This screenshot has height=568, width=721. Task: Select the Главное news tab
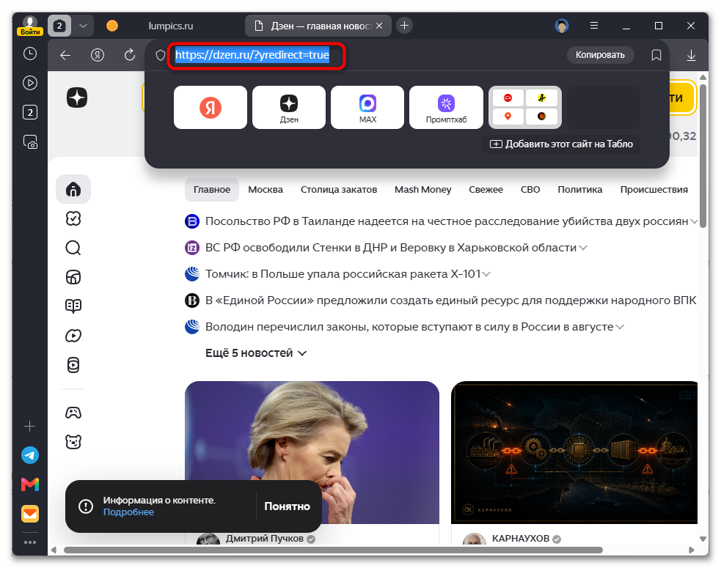click(x=212, y=189)
